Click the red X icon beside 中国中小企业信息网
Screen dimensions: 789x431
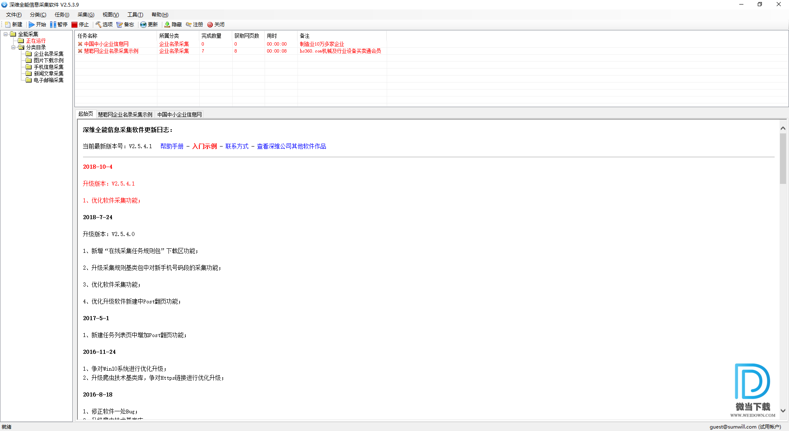[x=80, y=44]
